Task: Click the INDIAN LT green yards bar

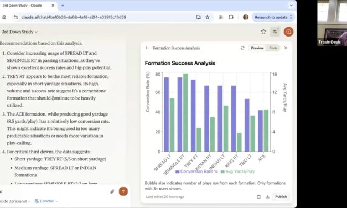Action: pyautogui.click(x=226, y=129)
